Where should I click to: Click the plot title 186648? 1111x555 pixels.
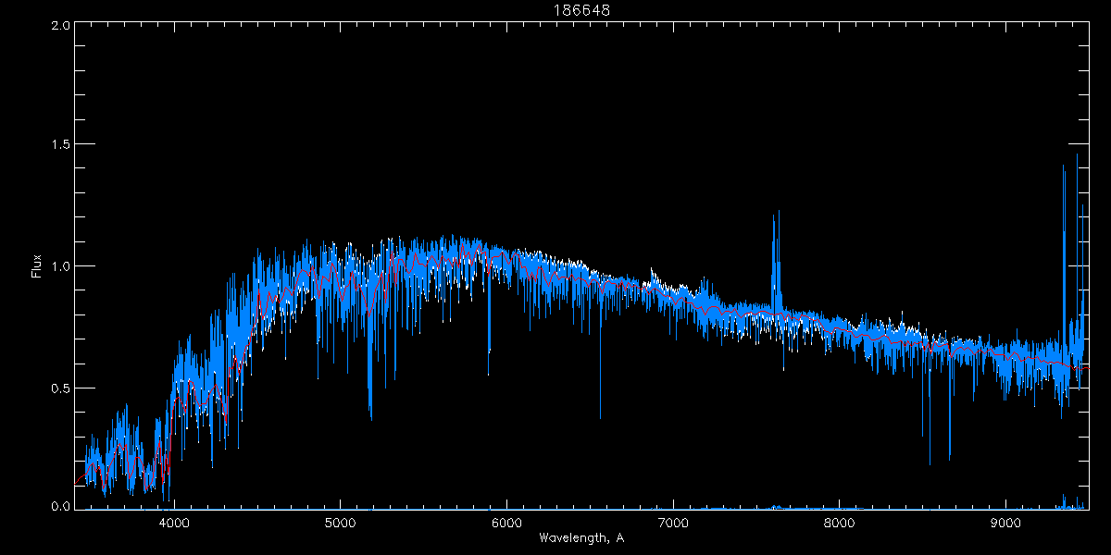(581, 10)
